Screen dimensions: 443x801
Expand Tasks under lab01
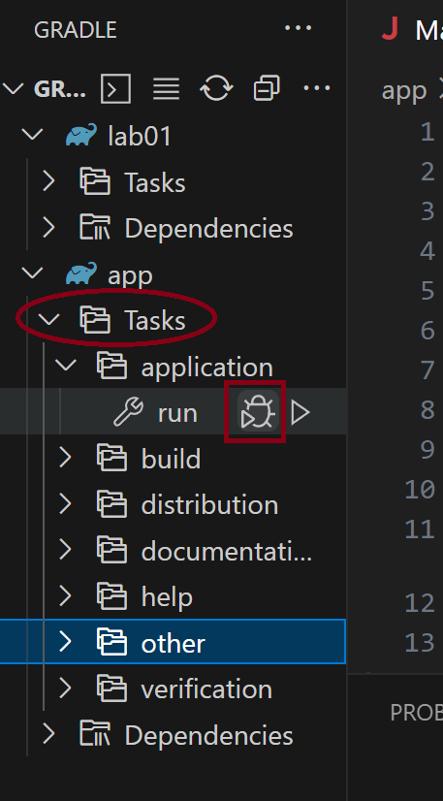click(48, 182)
